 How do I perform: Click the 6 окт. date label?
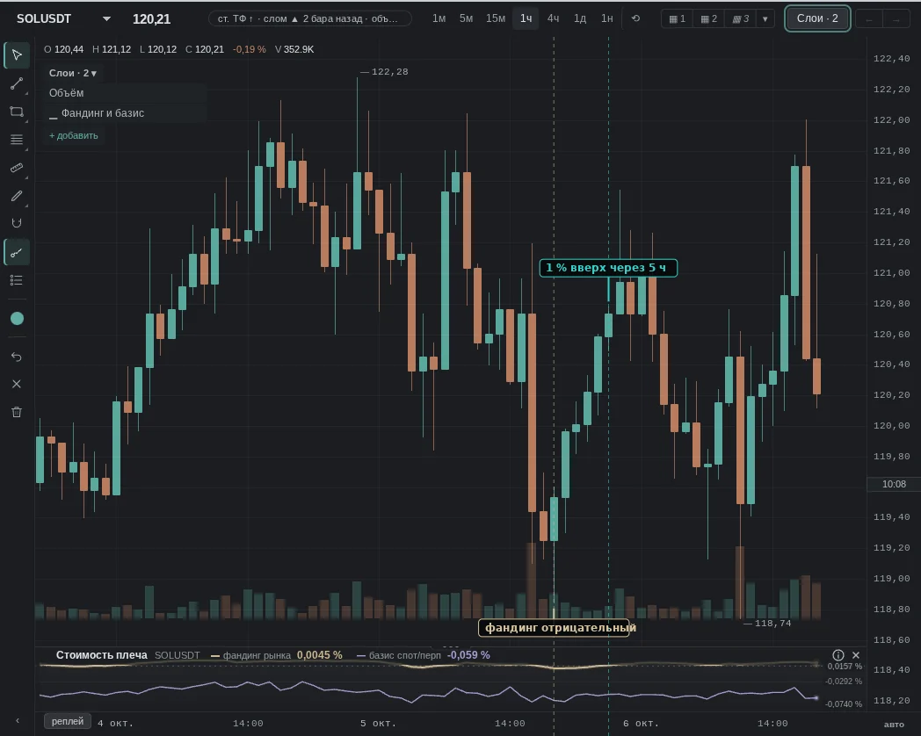pyautogui.click(x=641, y=724)
